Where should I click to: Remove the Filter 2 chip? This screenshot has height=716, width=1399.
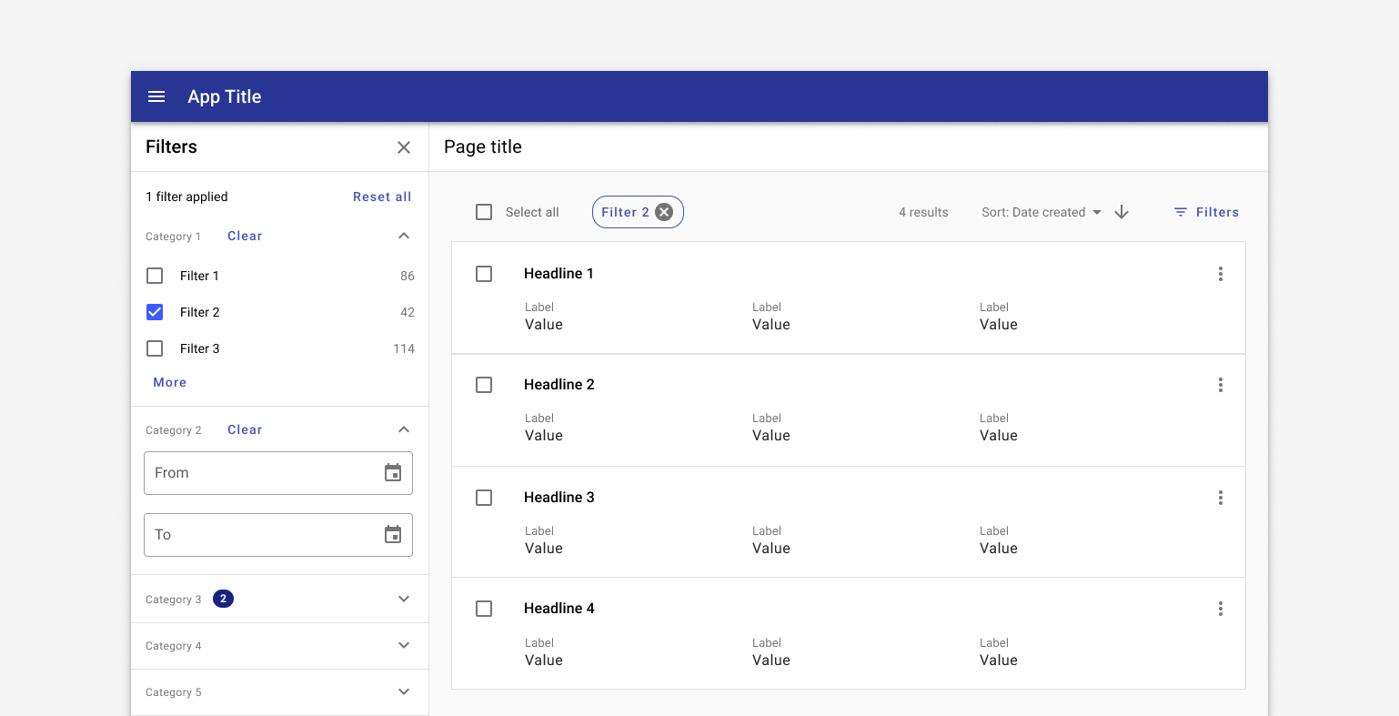[x=664, y=212]
